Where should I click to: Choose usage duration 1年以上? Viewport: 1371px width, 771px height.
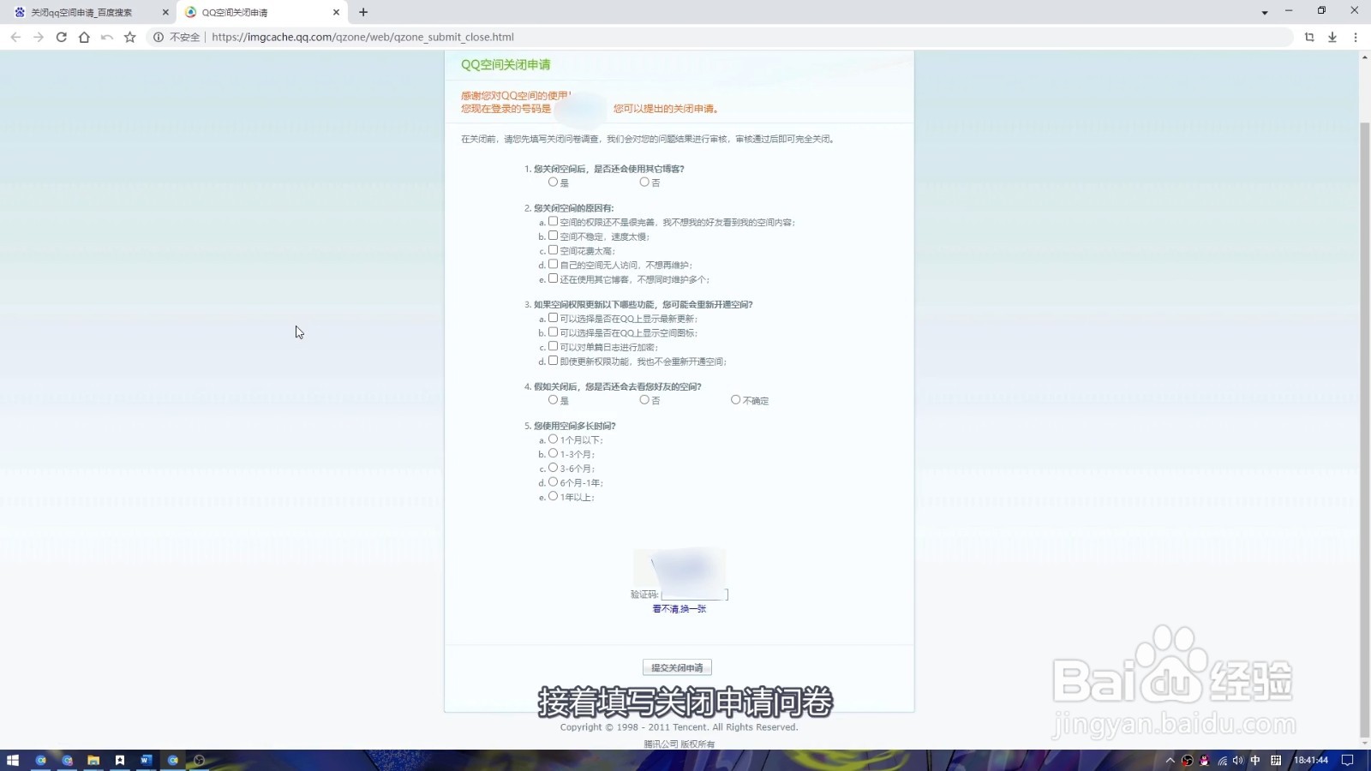[x=553, y=496]
